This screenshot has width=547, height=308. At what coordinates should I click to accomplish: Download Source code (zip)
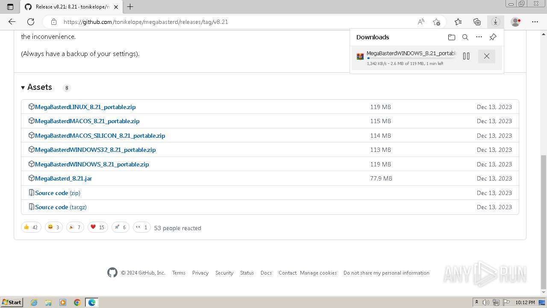[58, 193]
